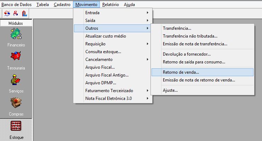
Task: Open the Tesouraria piggy bank module
Action: tap(16, 56)
